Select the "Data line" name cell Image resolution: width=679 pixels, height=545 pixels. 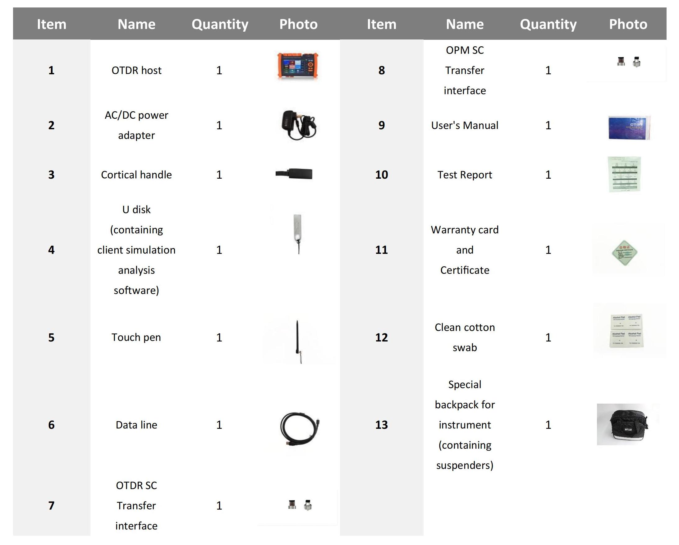point(136,425)
